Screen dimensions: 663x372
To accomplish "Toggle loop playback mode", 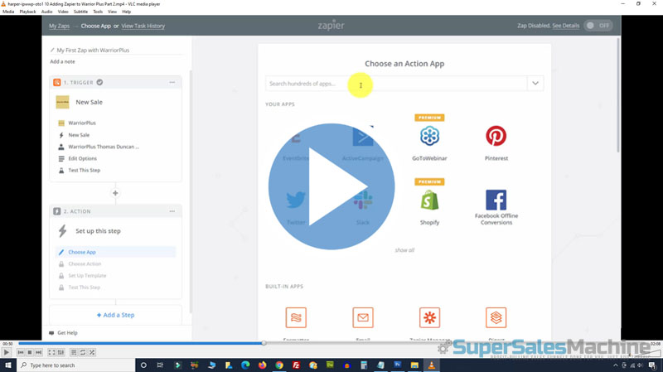I will (82, 352).
